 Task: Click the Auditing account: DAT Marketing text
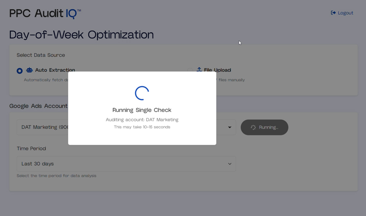pos(142,120)
